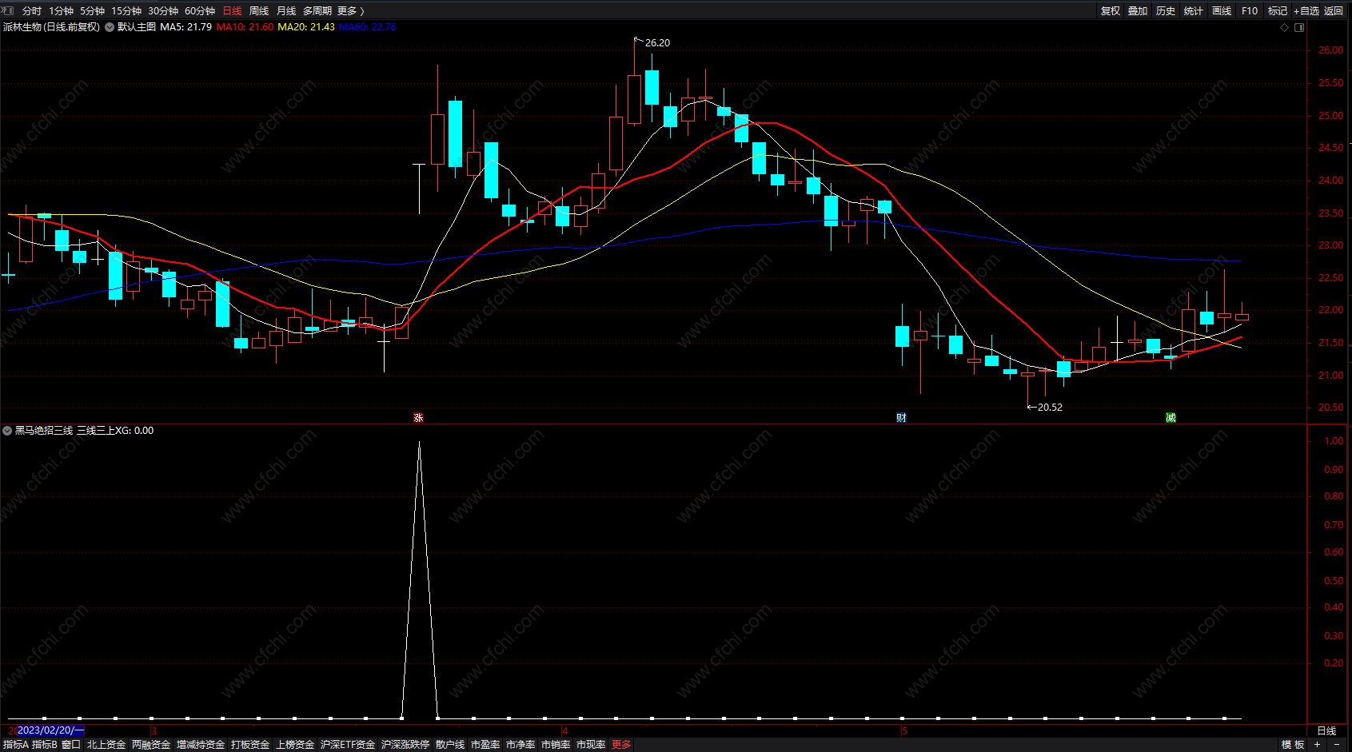1352x752 pixels.
Task: Click the 26.20 high price label
Action: click(657, 43)
